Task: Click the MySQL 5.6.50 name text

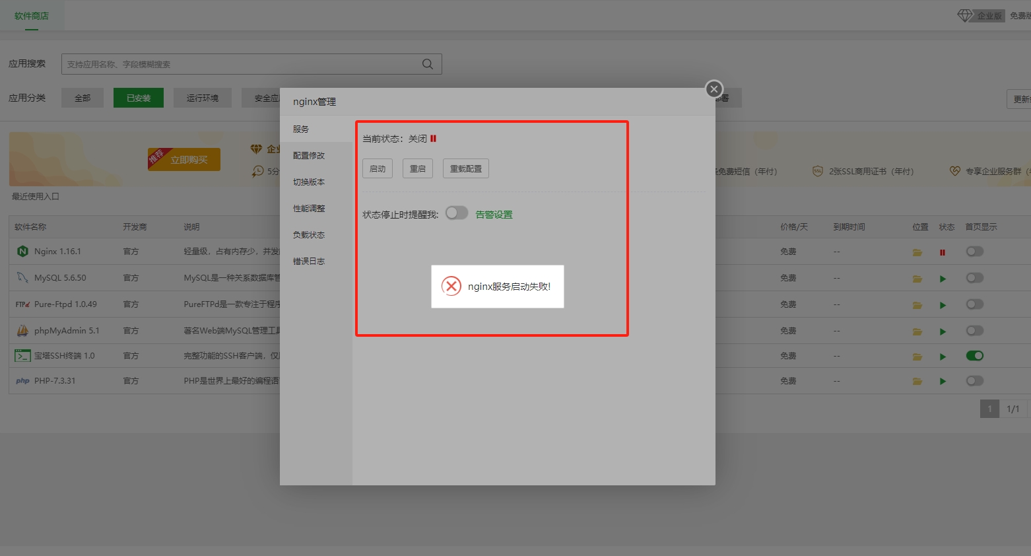Action: [x=60, y=278]
